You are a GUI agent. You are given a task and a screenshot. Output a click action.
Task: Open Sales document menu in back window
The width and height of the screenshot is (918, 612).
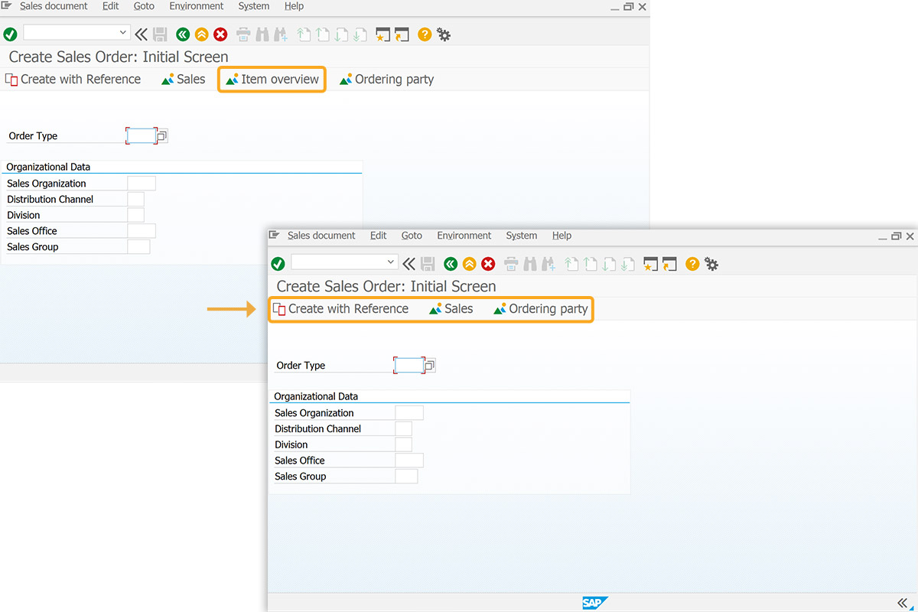click(54, 6)
